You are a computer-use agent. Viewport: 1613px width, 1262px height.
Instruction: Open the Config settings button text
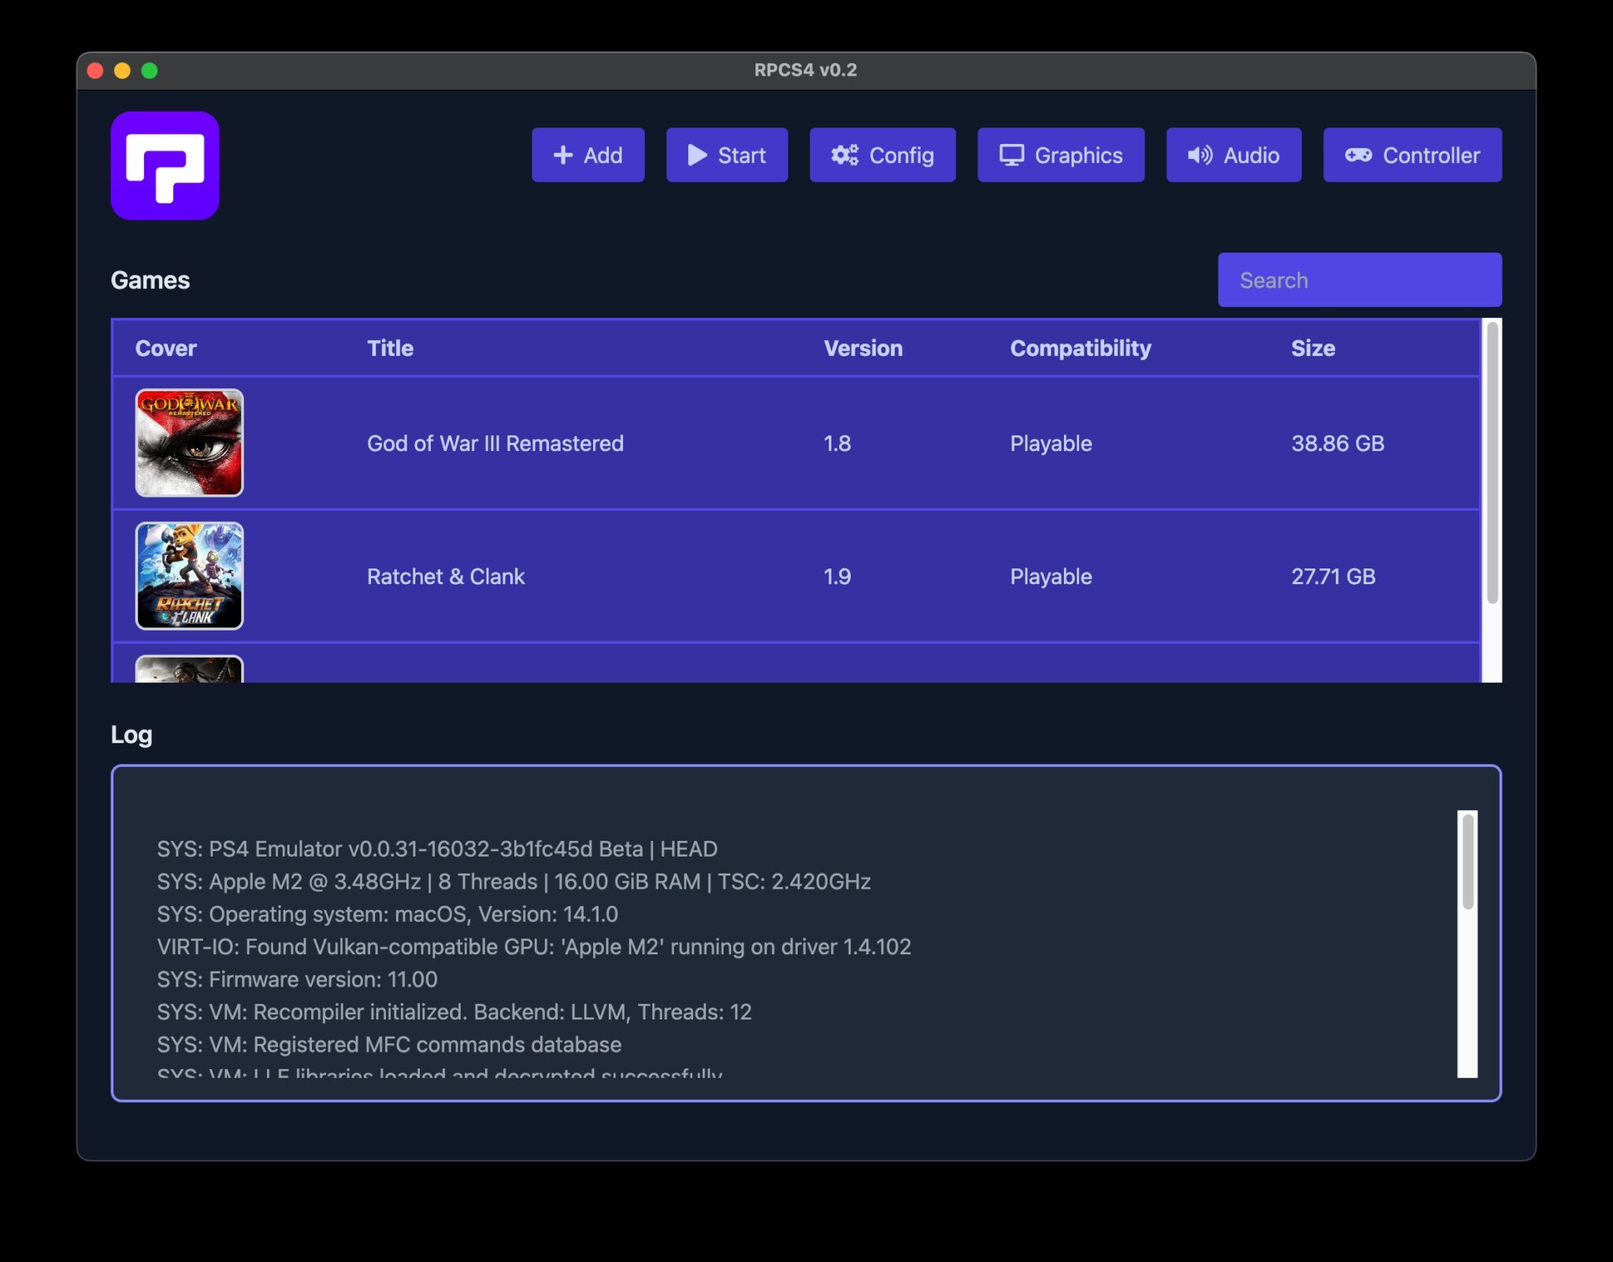[901, 155]
